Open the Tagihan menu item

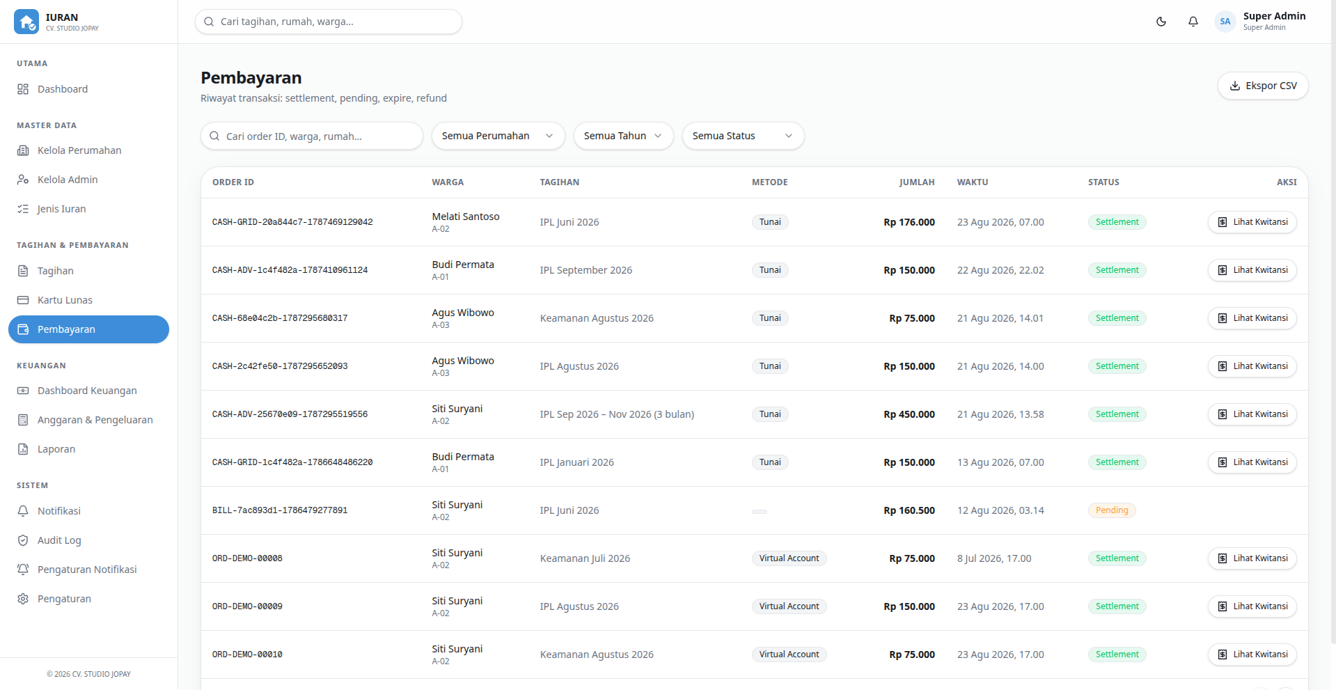coord(88,271)
